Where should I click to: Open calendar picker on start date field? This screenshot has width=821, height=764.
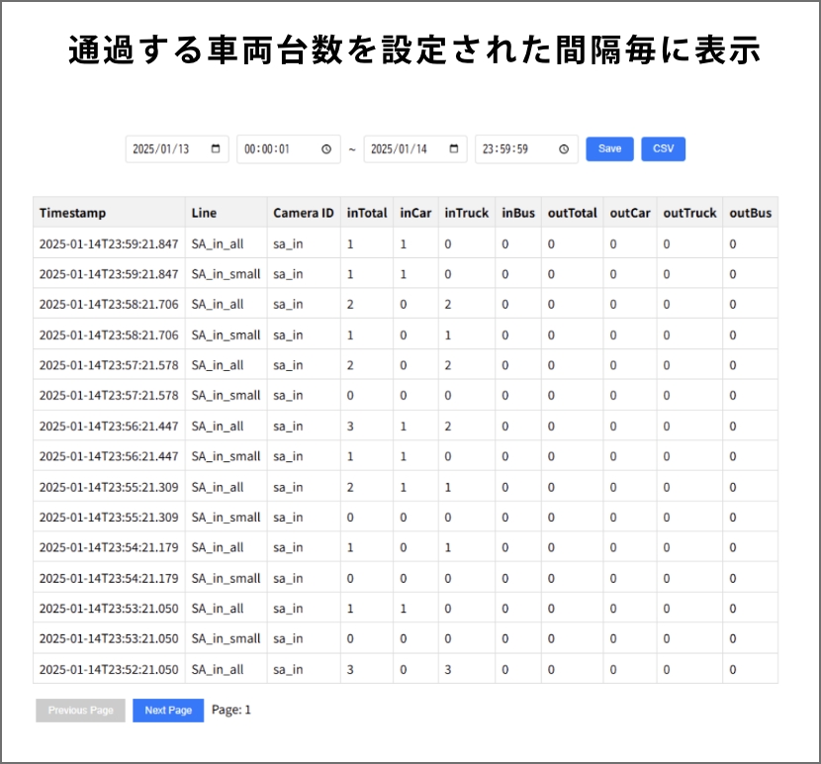tap(216, 149)
